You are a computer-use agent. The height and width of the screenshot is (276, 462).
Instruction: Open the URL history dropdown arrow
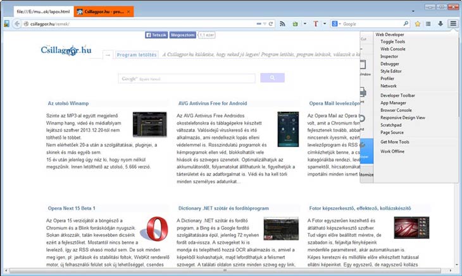point(265,24)
